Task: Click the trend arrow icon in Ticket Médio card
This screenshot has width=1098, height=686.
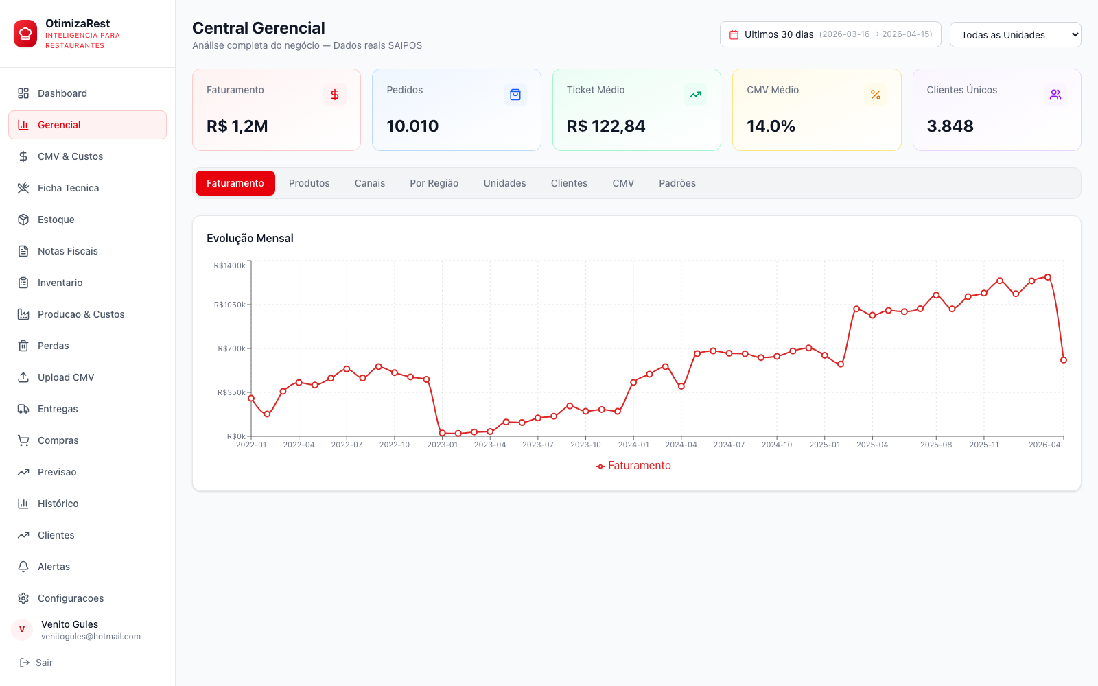Action: click(695, 95)
